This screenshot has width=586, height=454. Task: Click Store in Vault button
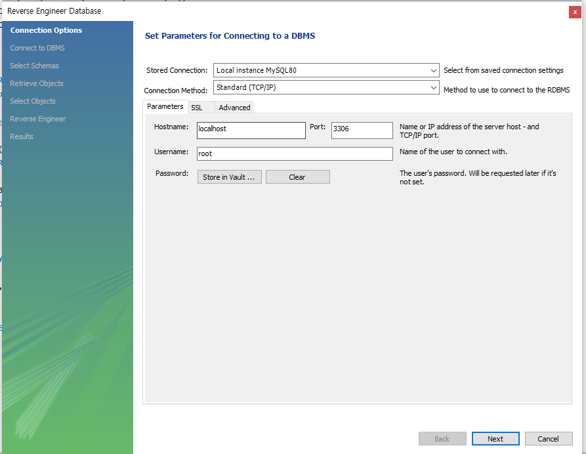[230, 177]
